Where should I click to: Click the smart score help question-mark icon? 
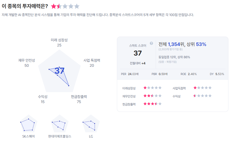click(x=151, y=43)
